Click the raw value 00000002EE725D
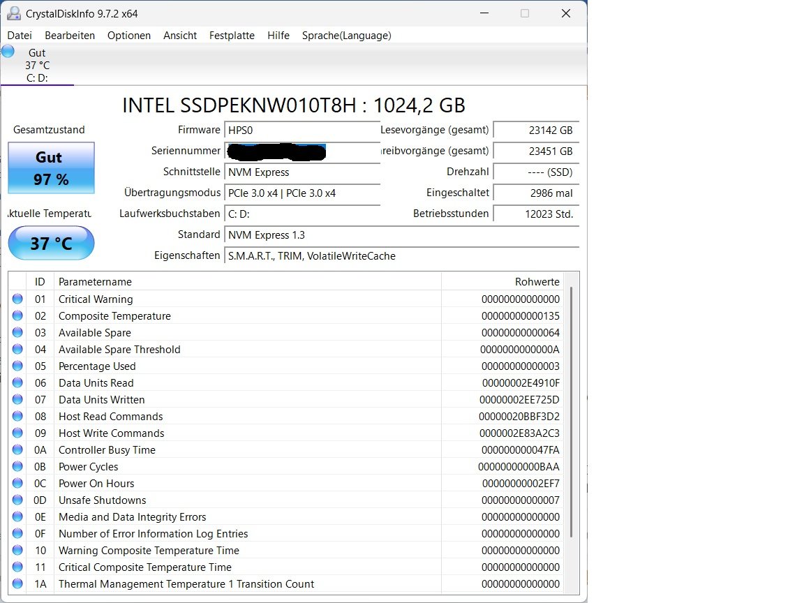Image resolution: width=804 pixels, height=603 pixels. [x=519, y=399]
